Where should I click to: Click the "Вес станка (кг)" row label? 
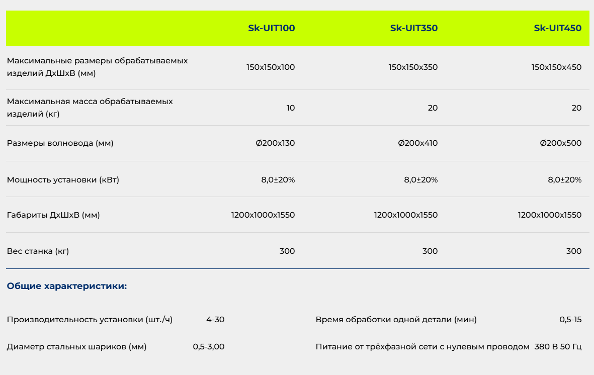point(38,251)
